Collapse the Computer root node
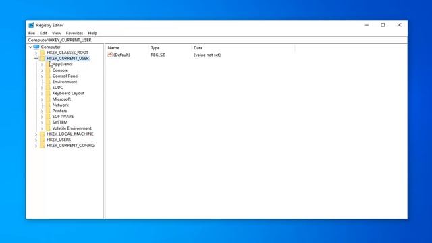The image size is (432, 243). [30, 47]
